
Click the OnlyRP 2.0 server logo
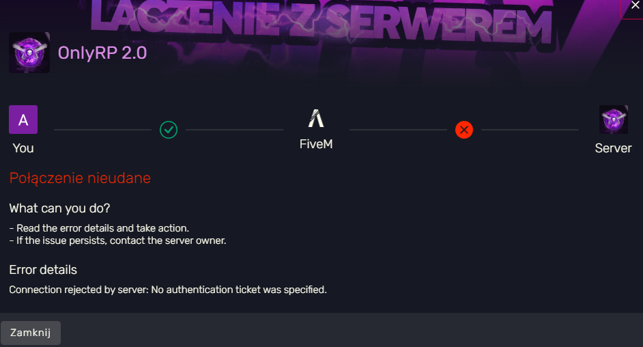coord(29,53)
